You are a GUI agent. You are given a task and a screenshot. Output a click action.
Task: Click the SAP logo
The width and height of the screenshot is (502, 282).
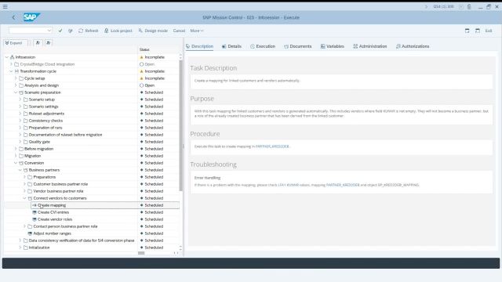[31, 17]
